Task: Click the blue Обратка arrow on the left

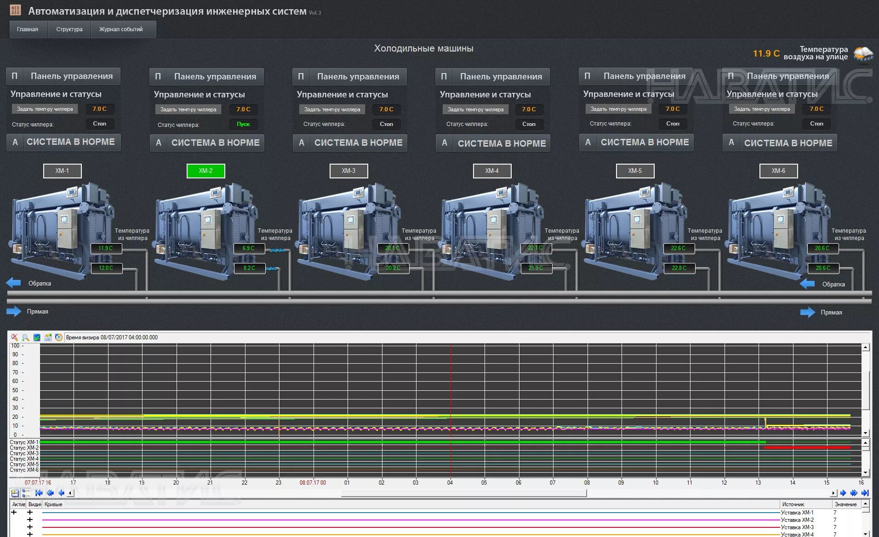Action: 13,283
